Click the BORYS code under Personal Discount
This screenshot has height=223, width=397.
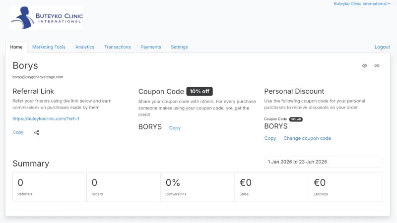(276, 126)
